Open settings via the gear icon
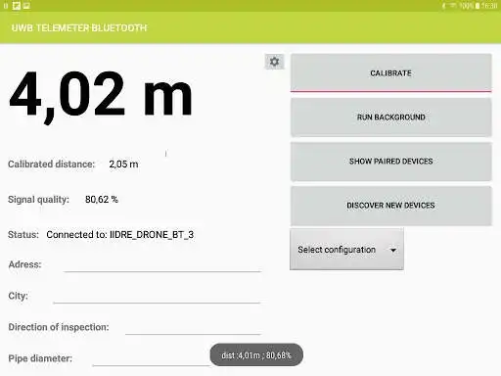This screenshot has height=376, width=501. coord(274,62)
